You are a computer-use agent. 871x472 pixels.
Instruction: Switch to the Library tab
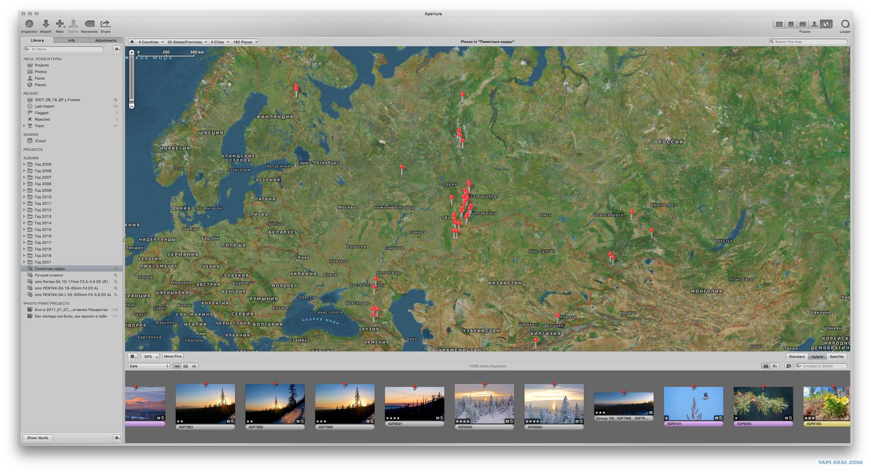pos(37,40)
